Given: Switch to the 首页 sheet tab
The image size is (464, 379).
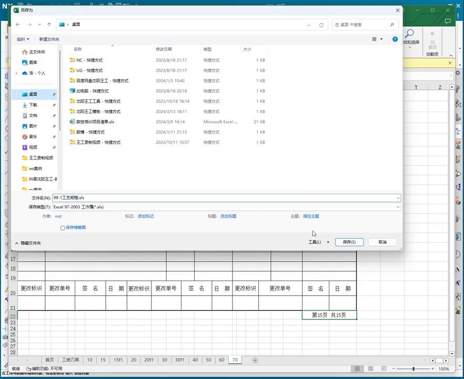Looking at the screenshot, I should click(49, 360).
